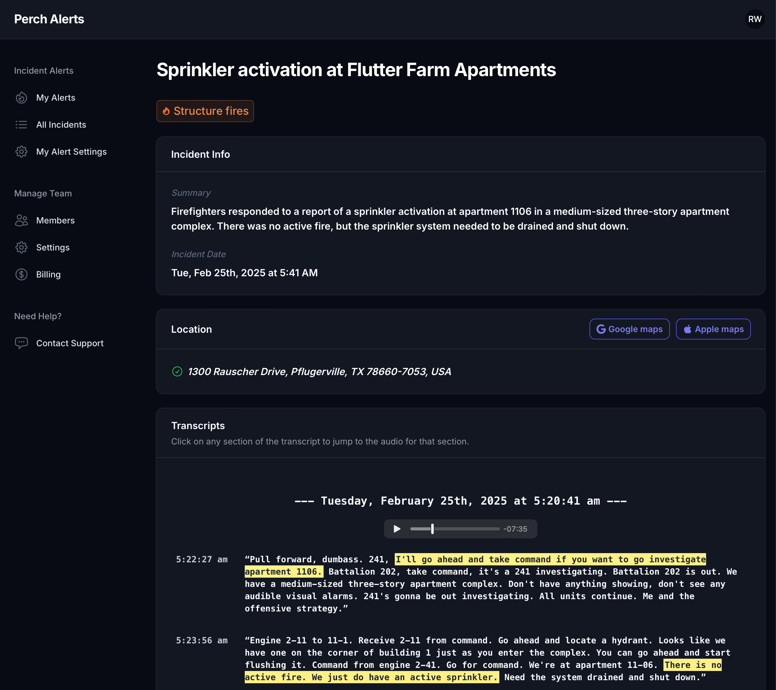Click the gear icon beside Settings
This screenshot has height=690, width=776.
coord(22,247)
